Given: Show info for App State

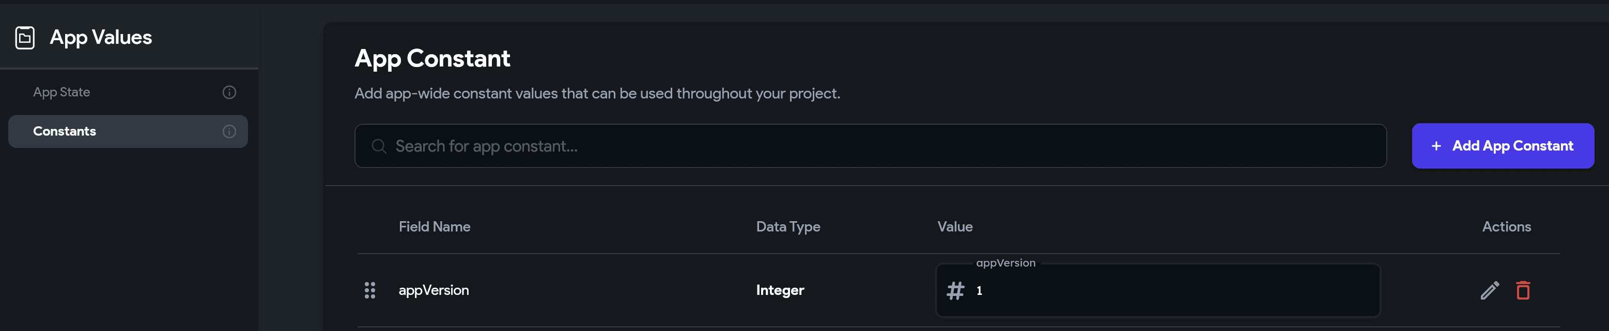Looking at the screenshot, I should [229, 92].
